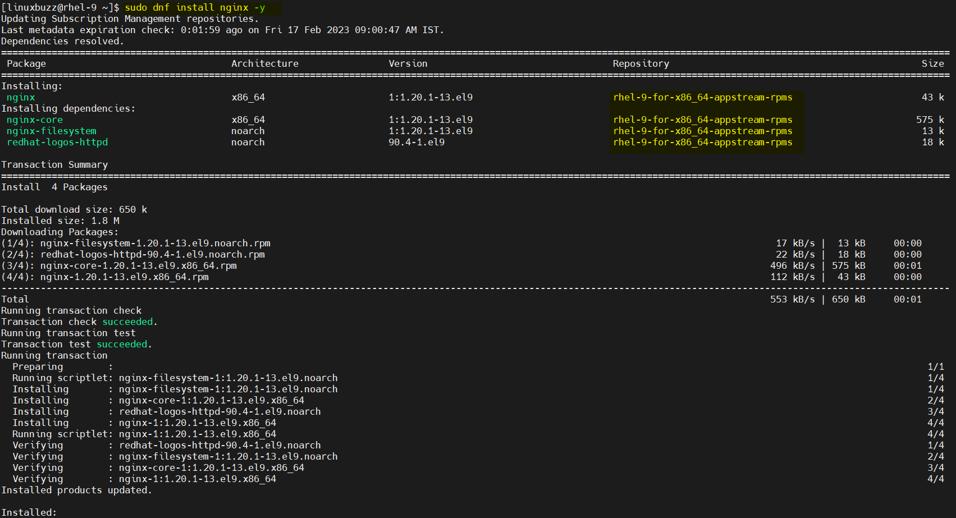
Task: Click the 'Installing dependencies:' label
Action: click(68, 108)
